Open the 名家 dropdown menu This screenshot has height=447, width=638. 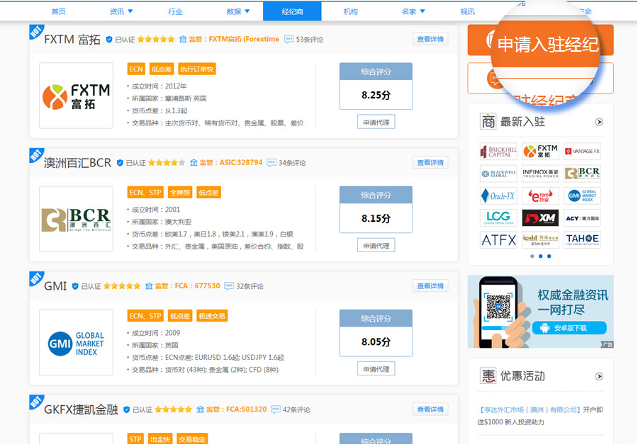(x=413, y=11)
